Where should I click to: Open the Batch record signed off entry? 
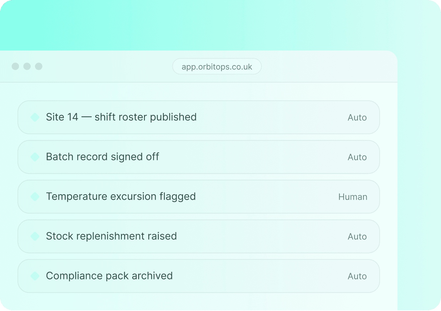(x=199, y=157)
